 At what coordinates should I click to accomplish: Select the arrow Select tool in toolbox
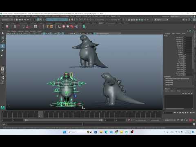coord(2,33)
